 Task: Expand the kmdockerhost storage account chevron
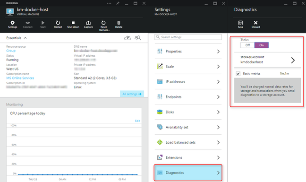point(293,60)
